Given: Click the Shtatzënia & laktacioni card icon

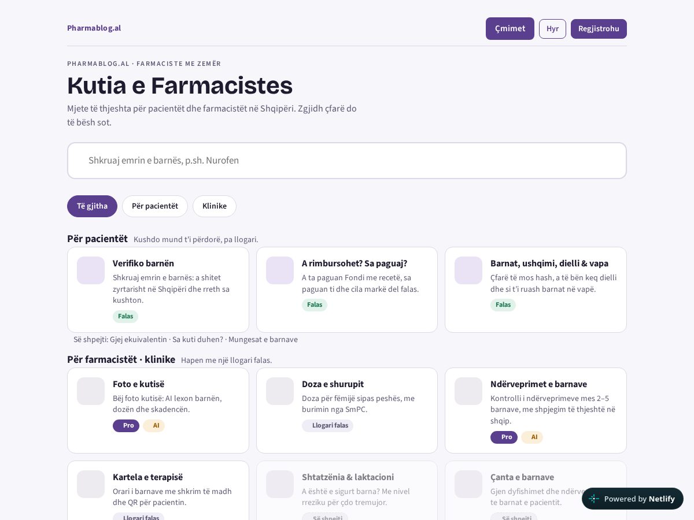Looking at the screenshot, I should pos(280,484).
